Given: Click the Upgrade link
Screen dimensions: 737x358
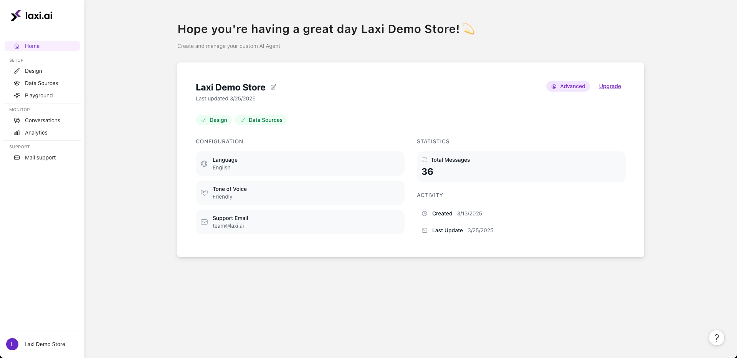Looking at the screenshot, I should [610, 86].
